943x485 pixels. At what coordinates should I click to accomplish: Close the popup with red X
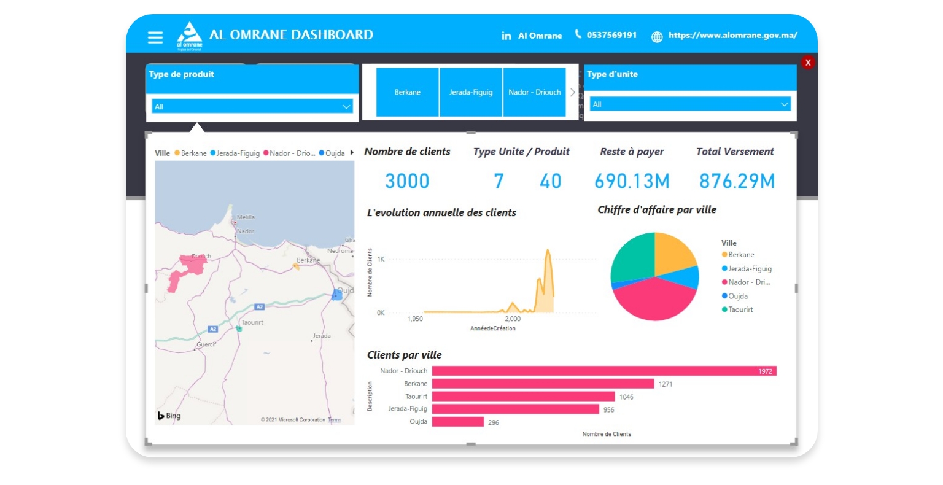click(808, 63)
